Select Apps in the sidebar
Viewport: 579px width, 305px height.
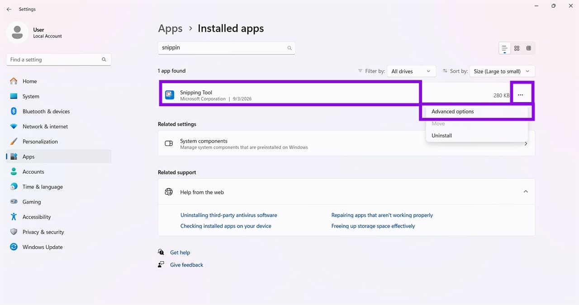tap(59, 157)
